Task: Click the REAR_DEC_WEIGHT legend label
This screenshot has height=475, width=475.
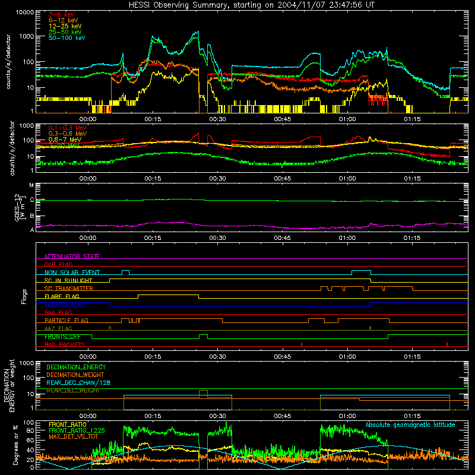Action: (73, 391)
